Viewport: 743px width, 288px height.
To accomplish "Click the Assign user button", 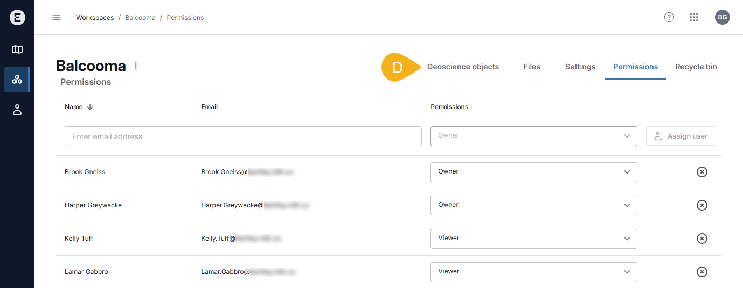I will click(x=680, y=136).
